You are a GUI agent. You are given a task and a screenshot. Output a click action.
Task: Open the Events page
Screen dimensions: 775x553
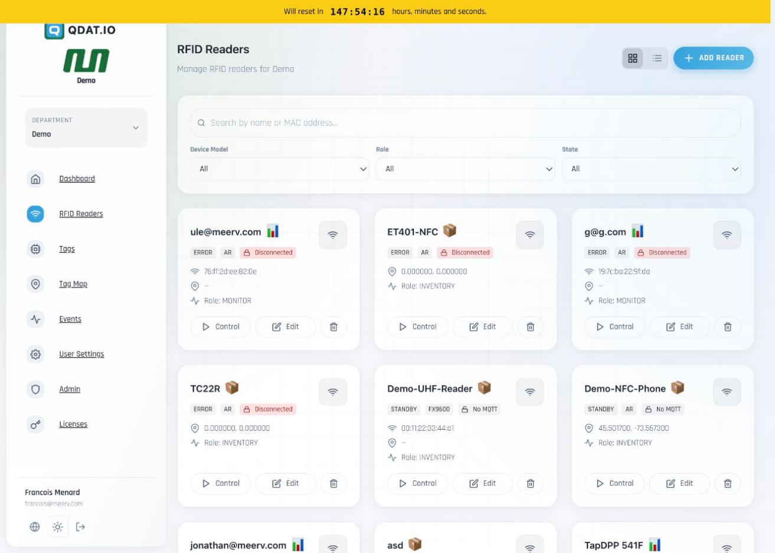point(70,319)
